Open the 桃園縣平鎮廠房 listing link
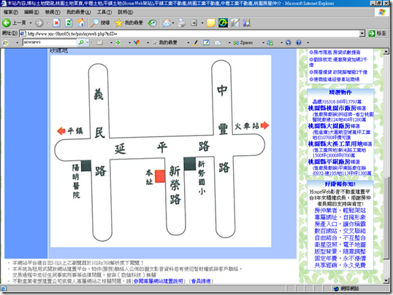Viewport: 393px width, 295px height. (329, 161)
